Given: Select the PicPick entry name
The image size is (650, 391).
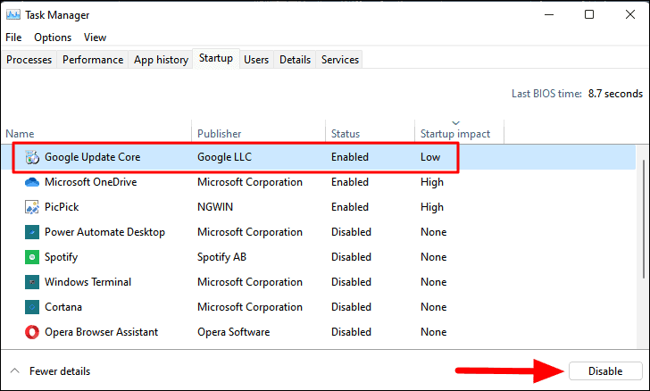Looking at the screenshot, I should pyautogui.click(x=62, y=207).
